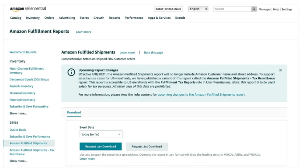This screenshot has width=303, height=168.
Task: Focus the Search input field
Action: coord(232,9)
